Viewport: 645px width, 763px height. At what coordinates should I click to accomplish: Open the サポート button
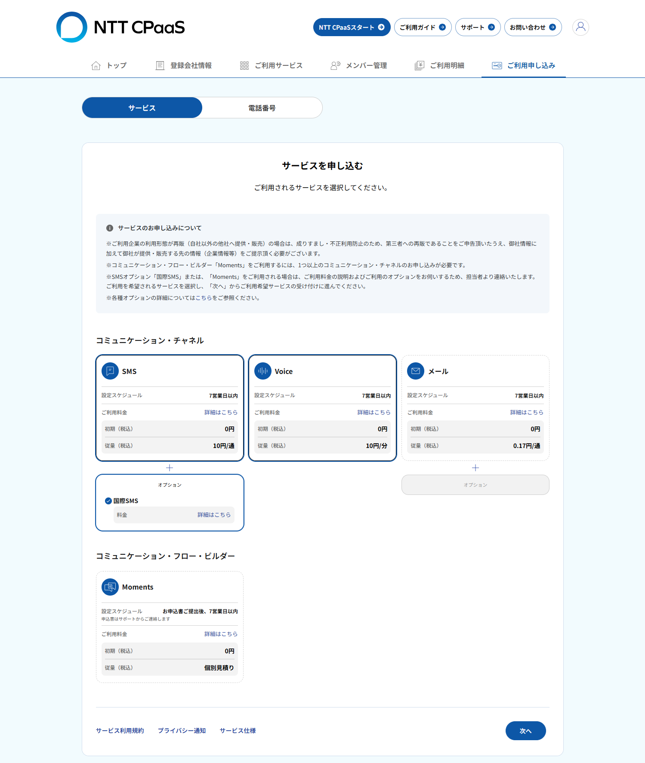(478, 27)
